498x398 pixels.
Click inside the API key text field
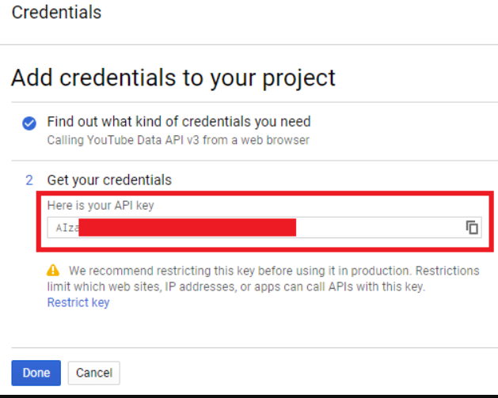point(380,228)
